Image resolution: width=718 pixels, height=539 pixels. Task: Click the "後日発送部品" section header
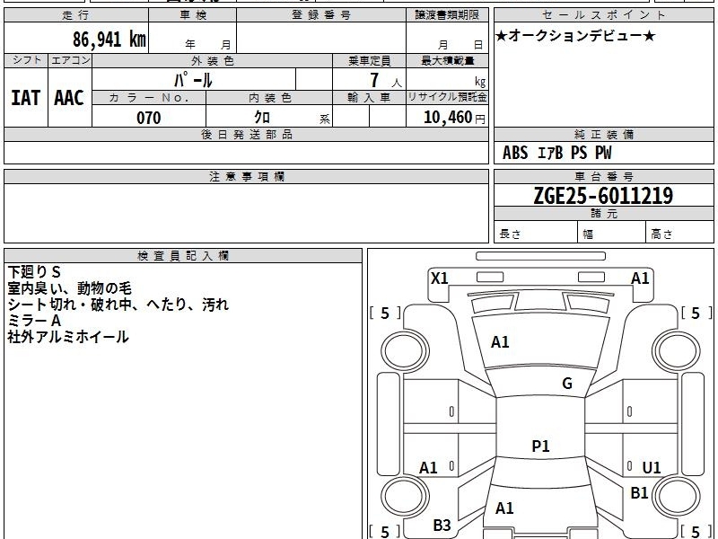[x=246, y=134]
